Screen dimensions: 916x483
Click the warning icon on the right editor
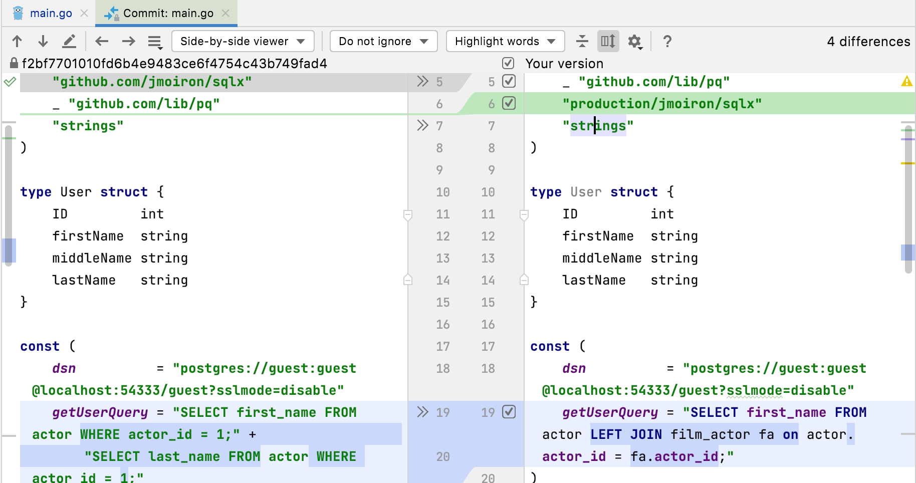[x=907, y=81]
